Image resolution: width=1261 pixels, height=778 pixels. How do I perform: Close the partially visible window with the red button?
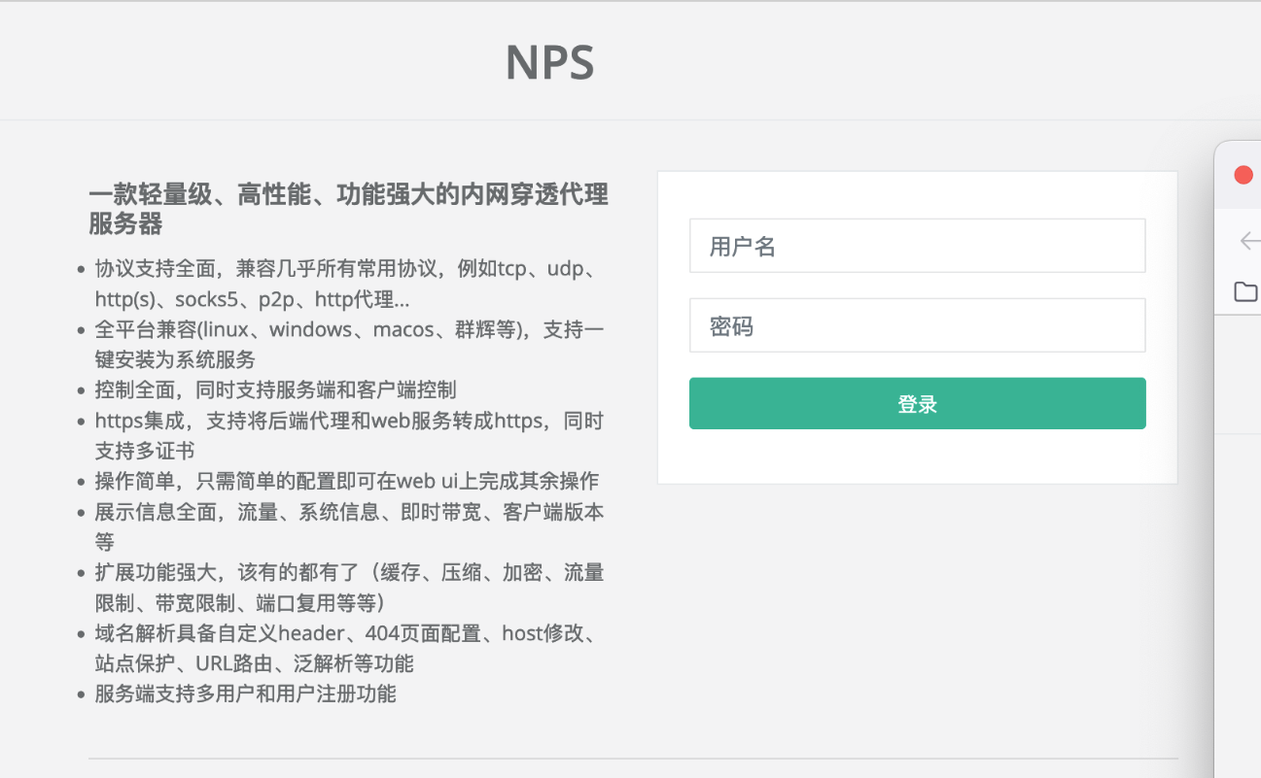click(x=1243, y=175)
